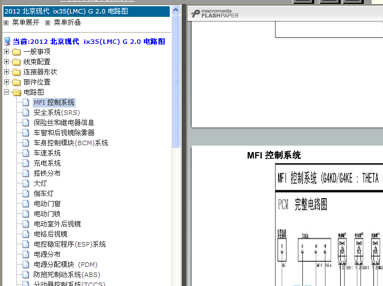Click the page icon beside 倒车灯
Screen dimensions: 383x286
tap(25, 194)
